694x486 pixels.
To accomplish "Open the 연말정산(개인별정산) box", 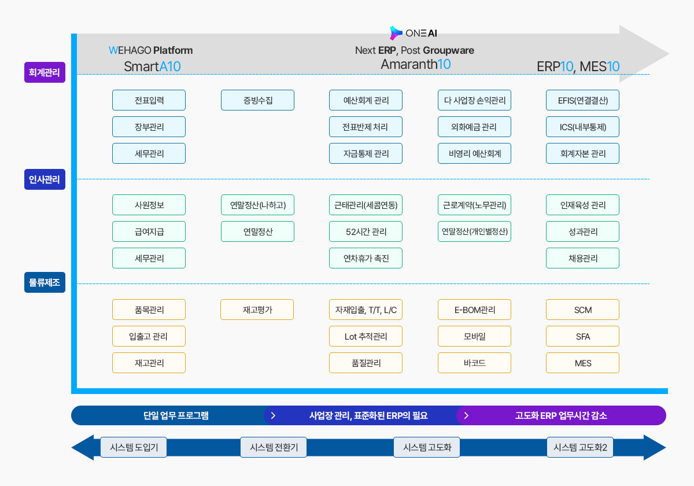I will point(474,231).
